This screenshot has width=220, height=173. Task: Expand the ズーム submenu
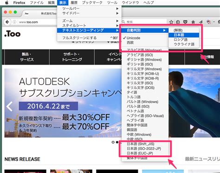(89, 21)
